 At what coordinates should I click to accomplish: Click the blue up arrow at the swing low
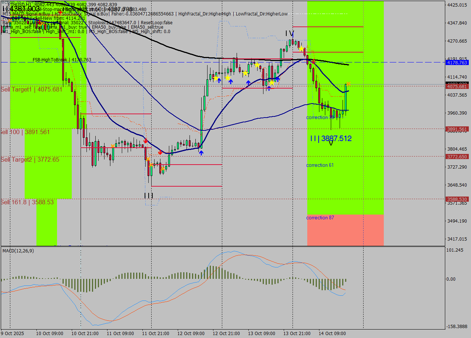click(201, 152)
